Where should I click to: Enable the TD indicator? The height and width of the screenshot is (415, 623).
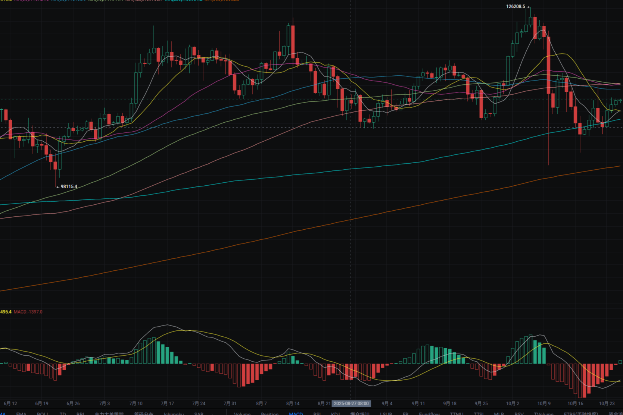tap(63, 413)
